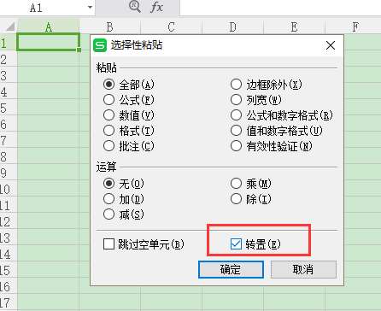Choose the 格式(T) paste option
381x311 pixels.
[108, 131]
